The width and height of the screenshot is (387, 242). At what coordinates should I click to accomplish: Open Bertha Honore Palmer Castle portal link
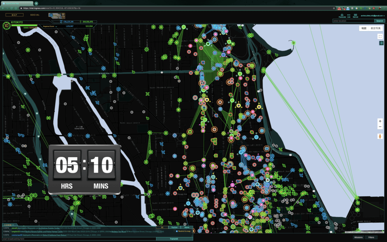(x=44, y=232)
